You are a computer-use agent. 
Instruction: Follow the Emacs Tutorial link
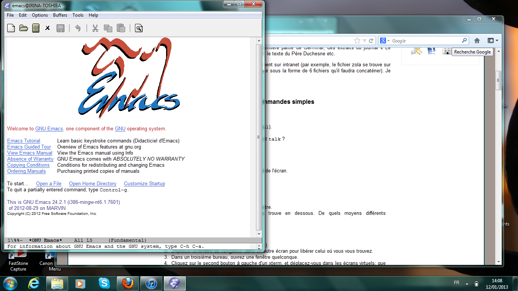[24, 141]
